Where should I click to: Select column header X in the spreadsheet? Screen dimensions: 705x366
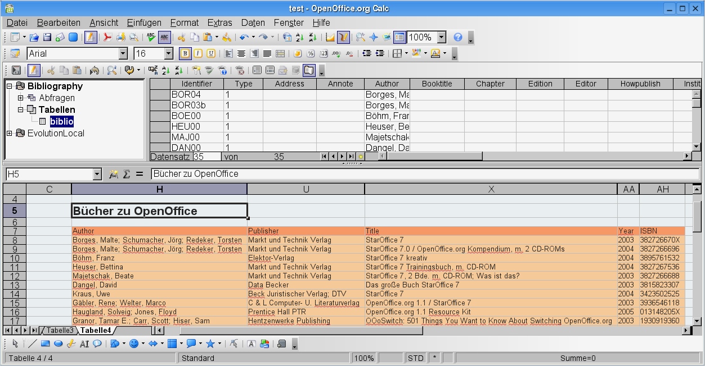pyautogui.click(x=491, y=189)
